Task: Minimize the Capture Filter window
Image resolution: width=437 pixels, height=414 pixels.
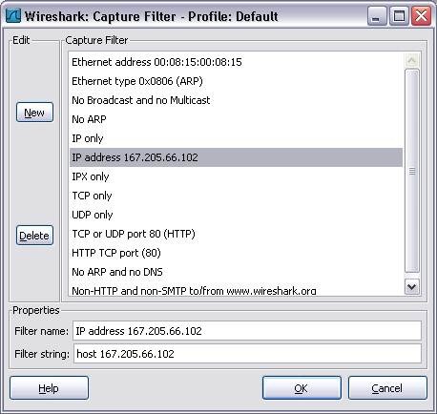Action: (377, 16)
